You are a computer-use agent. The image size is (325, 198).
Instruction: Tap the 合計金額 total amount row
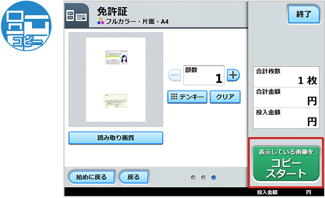click(x=286, y=97)
